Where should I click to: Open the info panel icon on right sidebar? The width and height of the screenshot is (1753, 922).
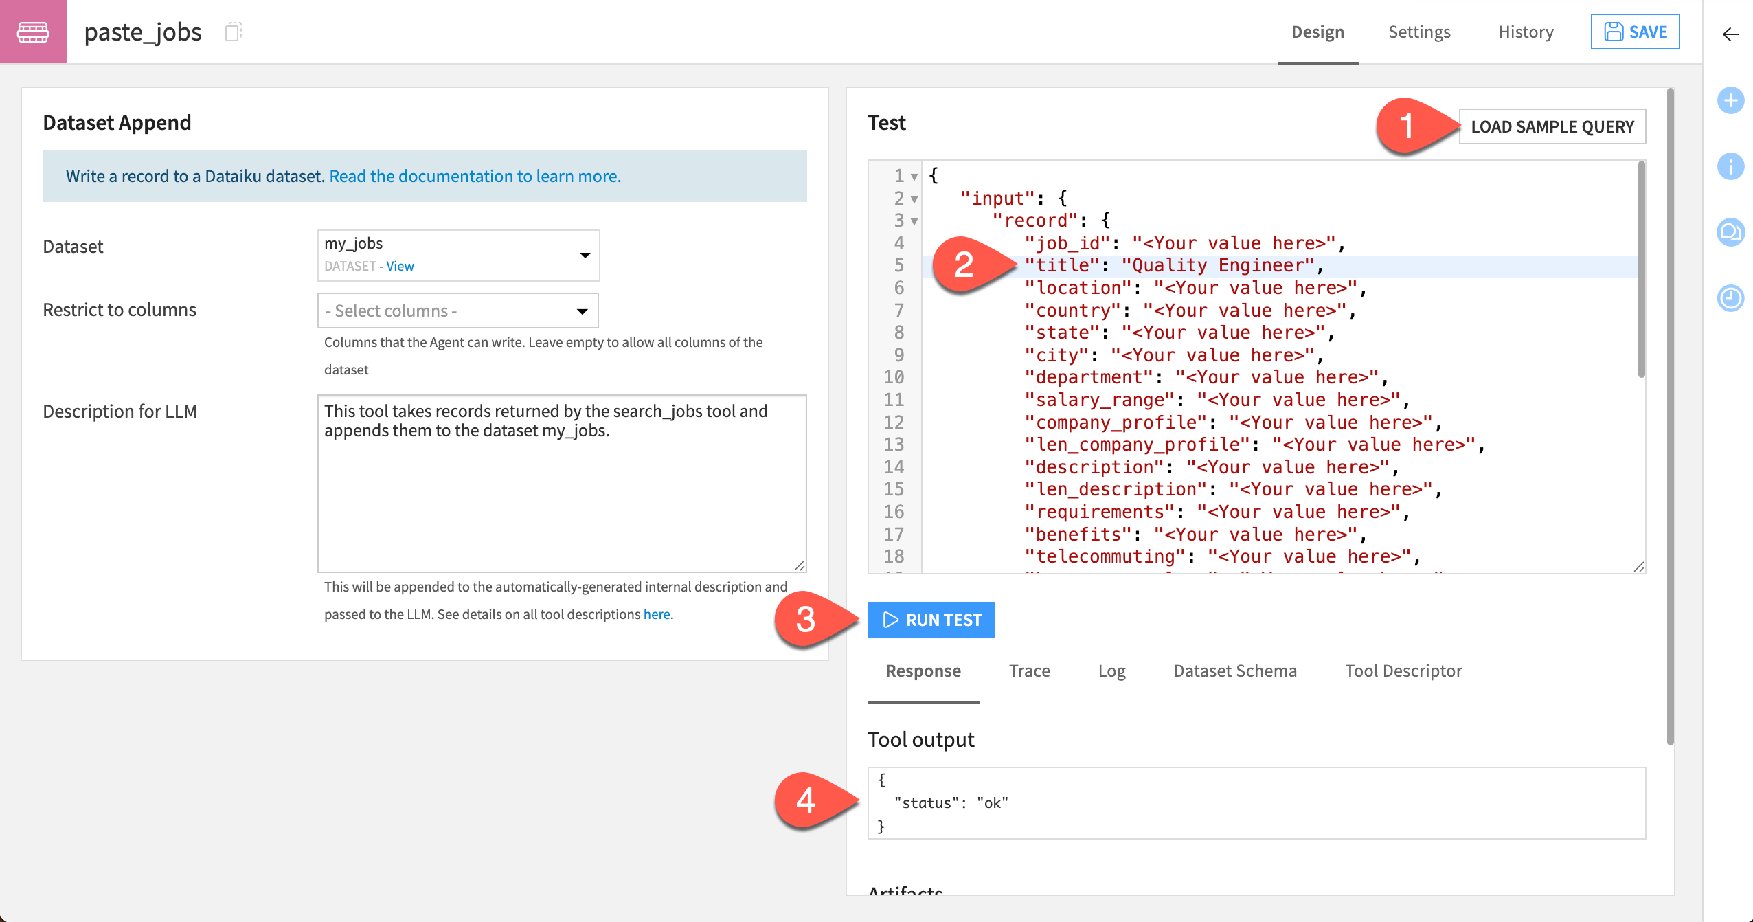1730,166
